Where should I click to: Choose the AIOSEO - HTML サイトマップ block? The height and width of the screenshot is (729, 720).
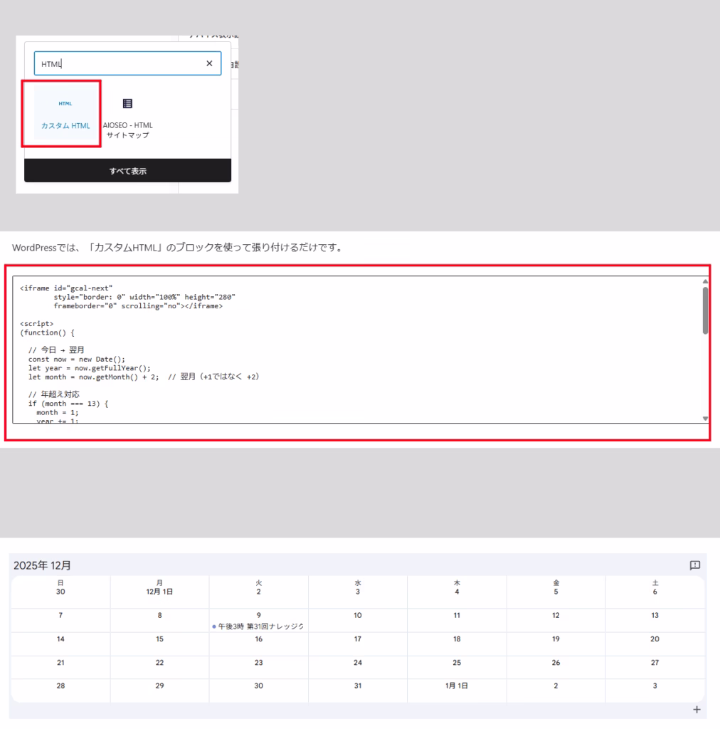[127, 117]
